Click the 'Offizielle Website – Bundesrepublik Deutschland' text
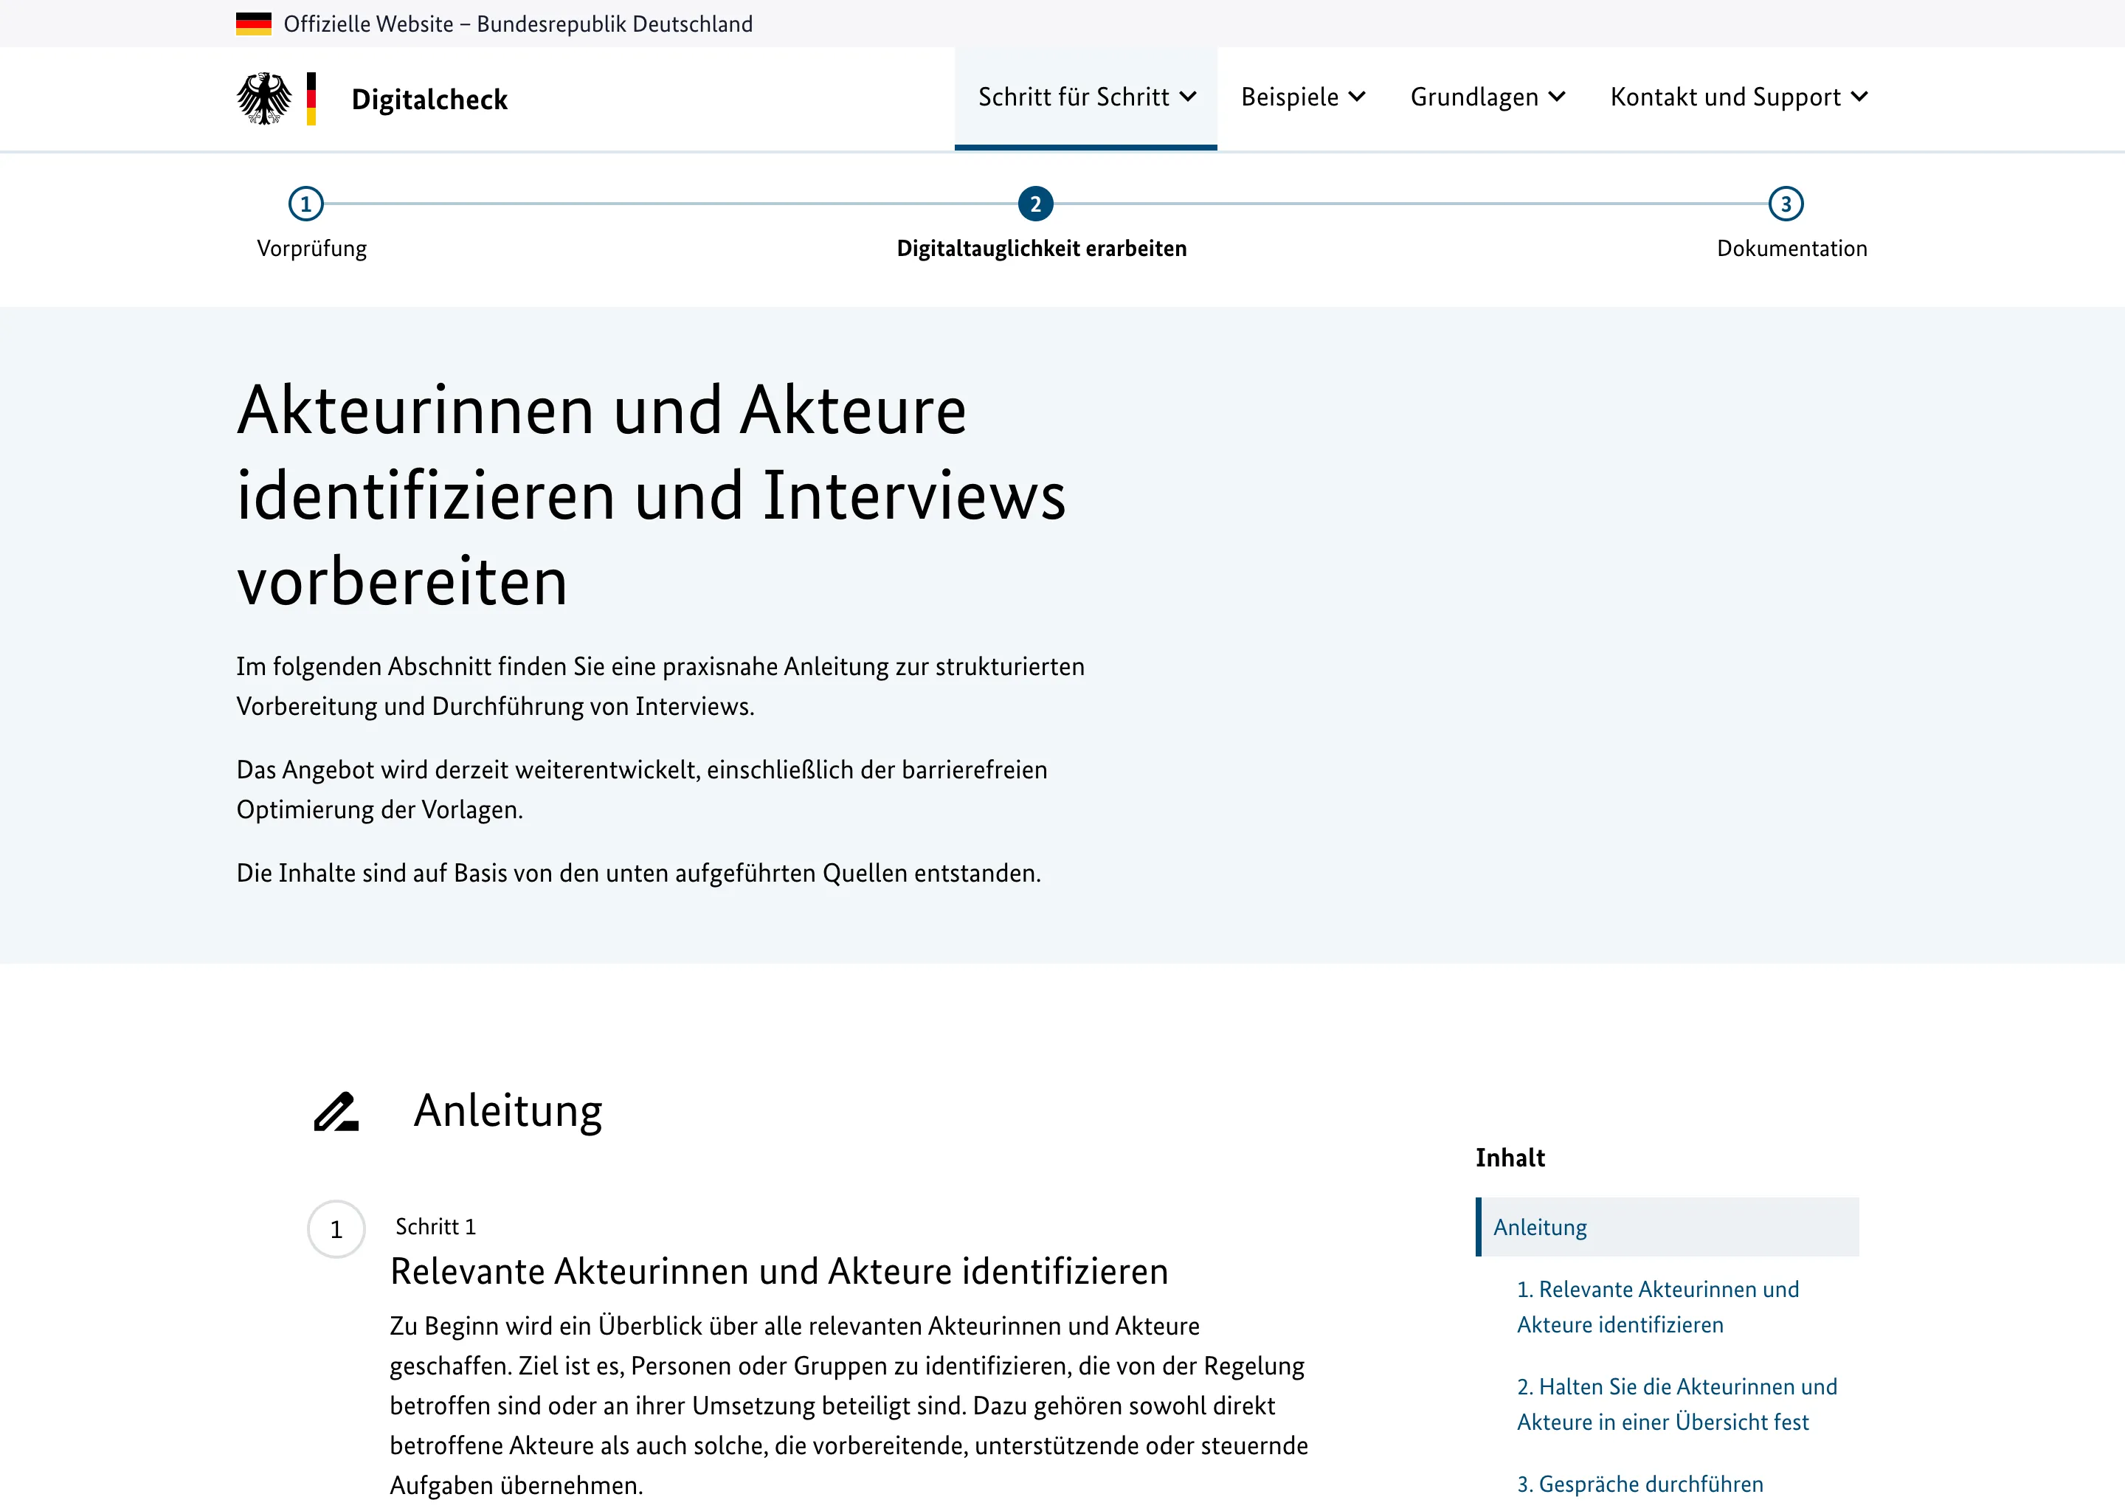2125x1511 pixels. coord(518,24)
